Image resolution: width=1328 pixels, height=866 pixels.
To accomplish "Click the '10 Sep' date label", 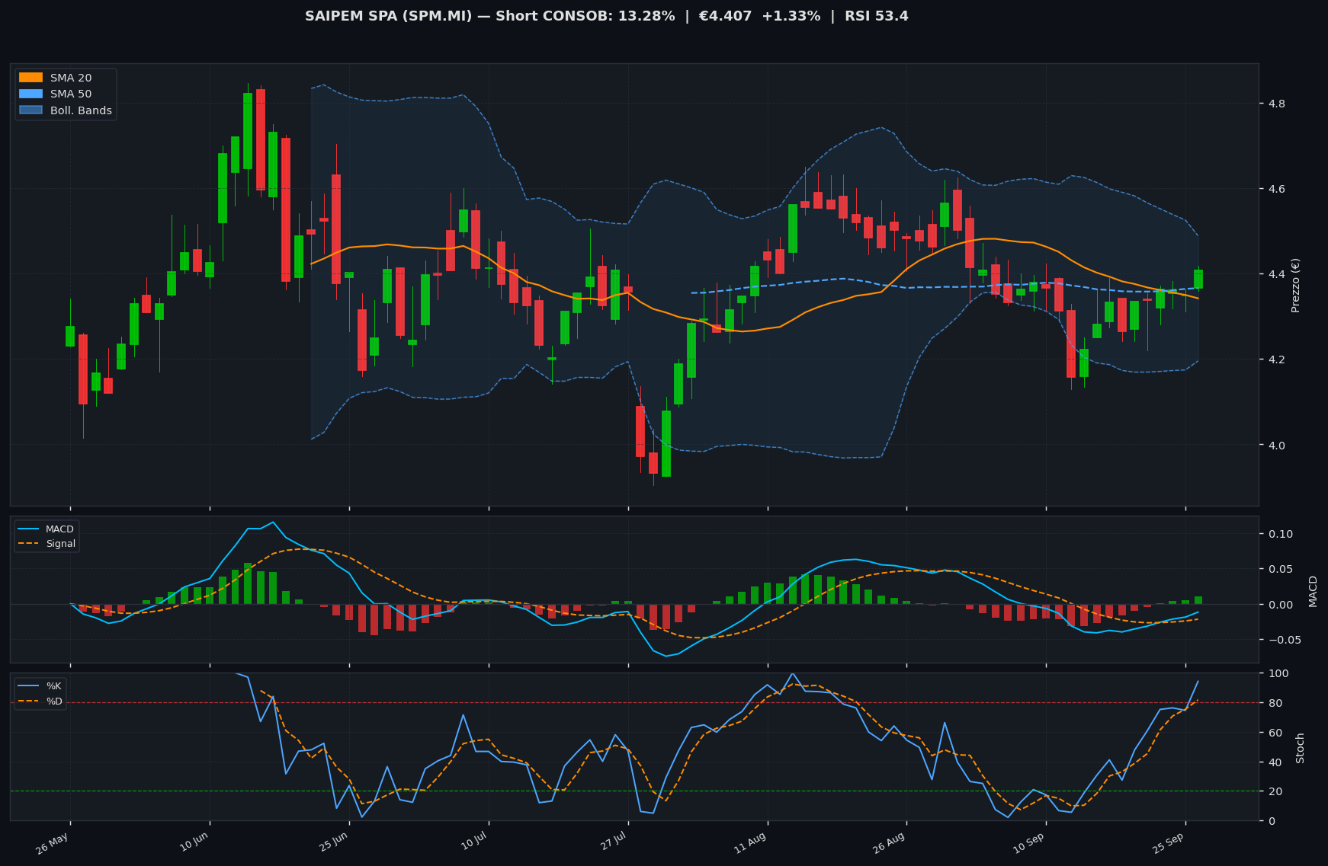I will [1029, 842].
